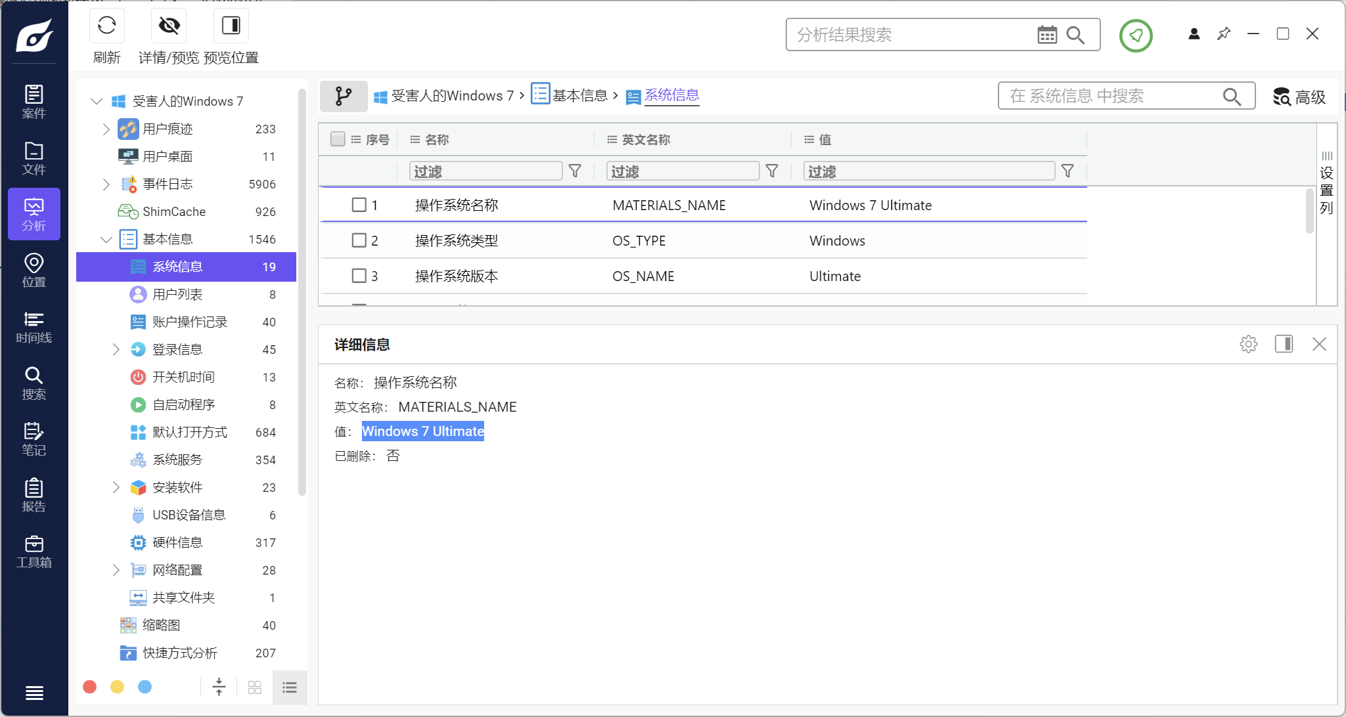Image resolution: width=1346 pixels, height=717 pixels.
Task: Switch to list view icon in bottom toolbar
Action: point(290,687)
